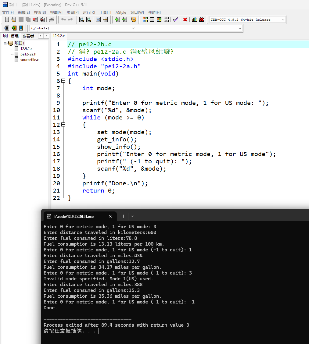Viewport: 309px width, 344px height.
Task: Create a new source file from toolbar
Action: [x=7, y=20]
